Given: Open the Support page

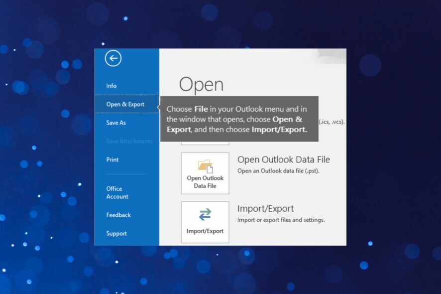Looking at the screenshot, I should [116, 233].
